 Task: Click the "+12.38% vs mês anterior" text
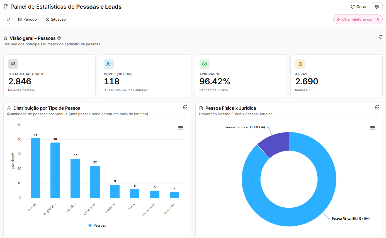[128, 90]
